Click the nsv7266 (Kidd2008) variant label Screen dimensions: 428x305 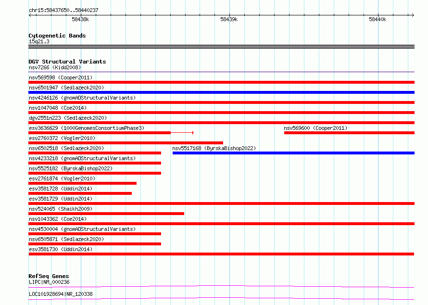tap(55, 67)
